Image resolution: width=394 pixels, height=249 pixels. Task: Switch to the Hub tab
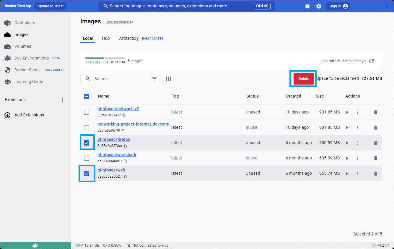(106, 38)
